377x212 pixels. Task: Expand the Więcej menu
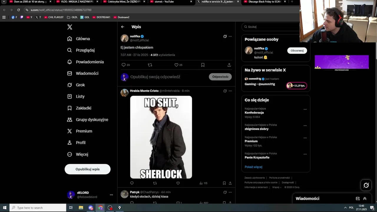(78, 154)
